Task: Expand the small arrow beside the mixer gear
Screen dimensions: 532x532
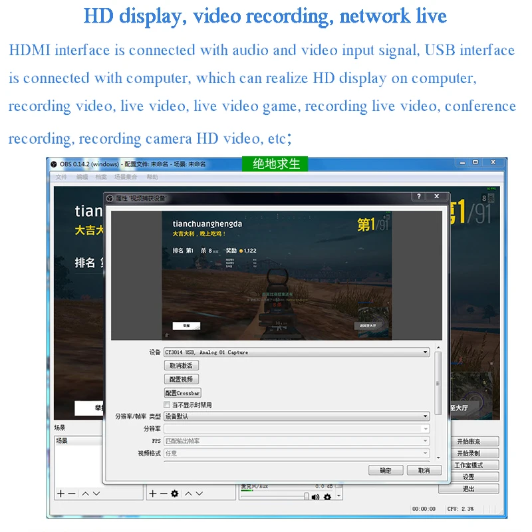Action: (338, 497)
